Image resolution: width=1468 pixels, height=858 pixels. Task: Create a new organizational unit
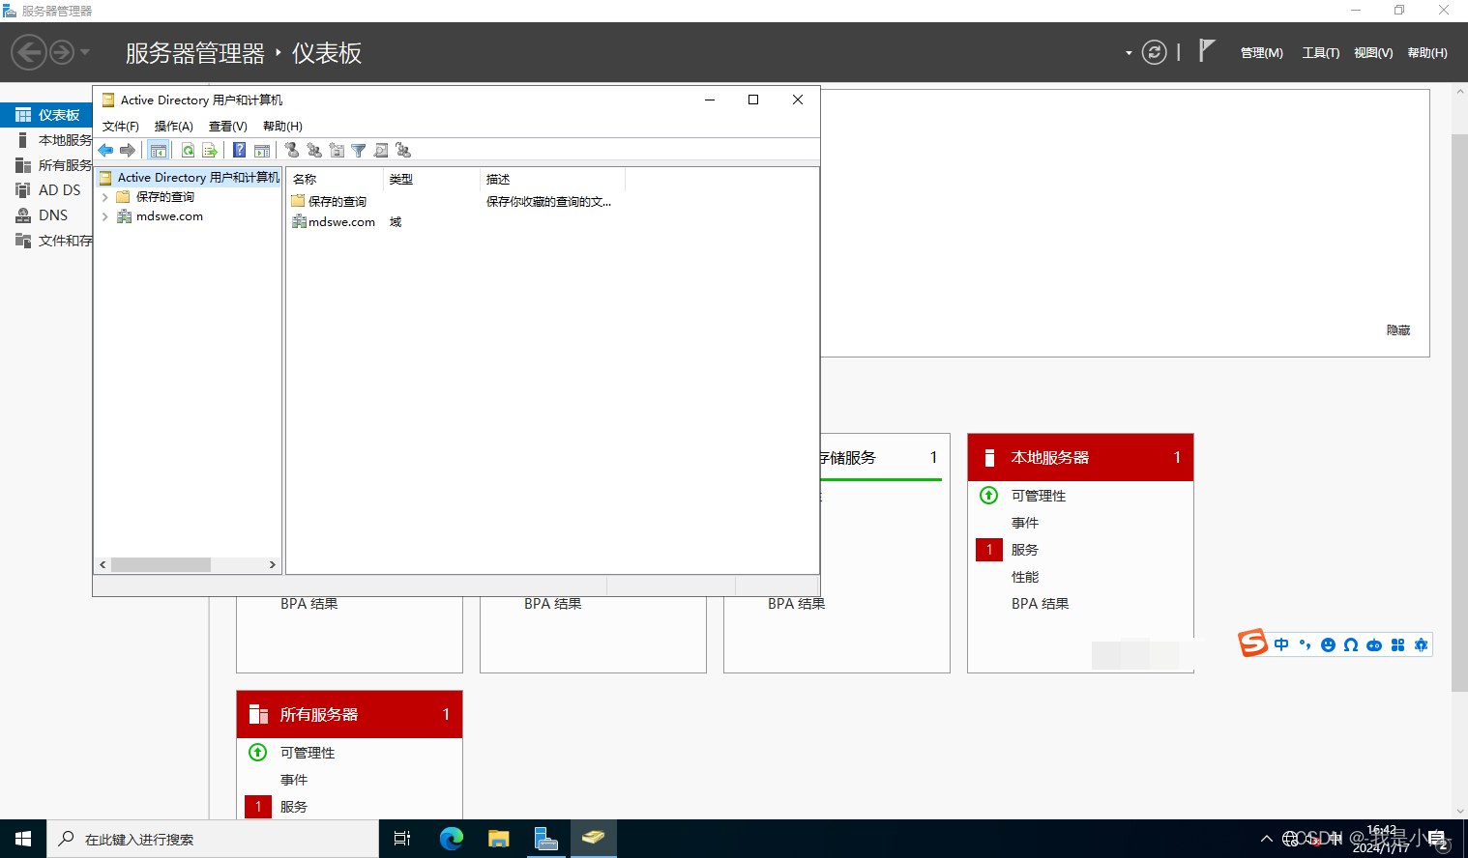tap(336, 150)
